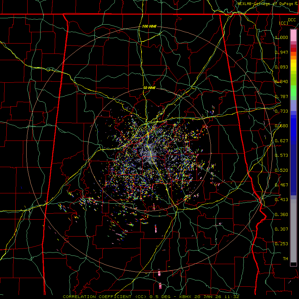Click the 0.840 legend value
This screenshot has height=299, width=299.
[281, 82]
